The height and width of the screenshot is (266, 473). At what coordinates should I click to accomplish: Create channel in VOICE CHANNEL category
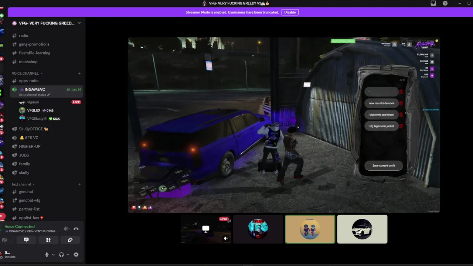79,73
